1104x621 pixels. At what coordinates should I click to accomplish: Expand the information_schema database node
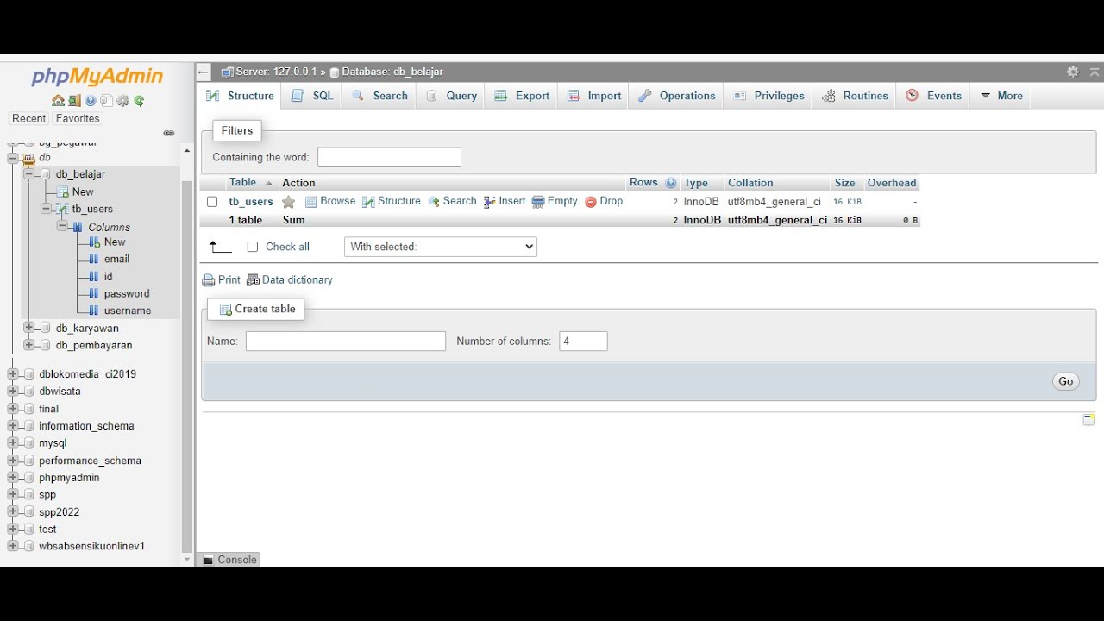(13, 426)
